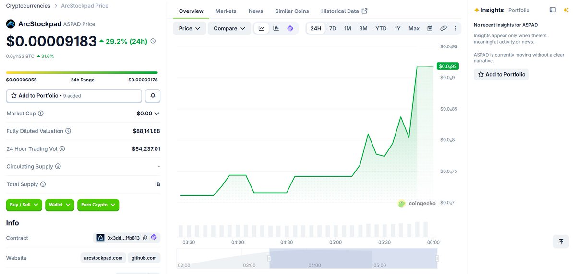Click purple explorer icon beside contract

tap(154, 237)
